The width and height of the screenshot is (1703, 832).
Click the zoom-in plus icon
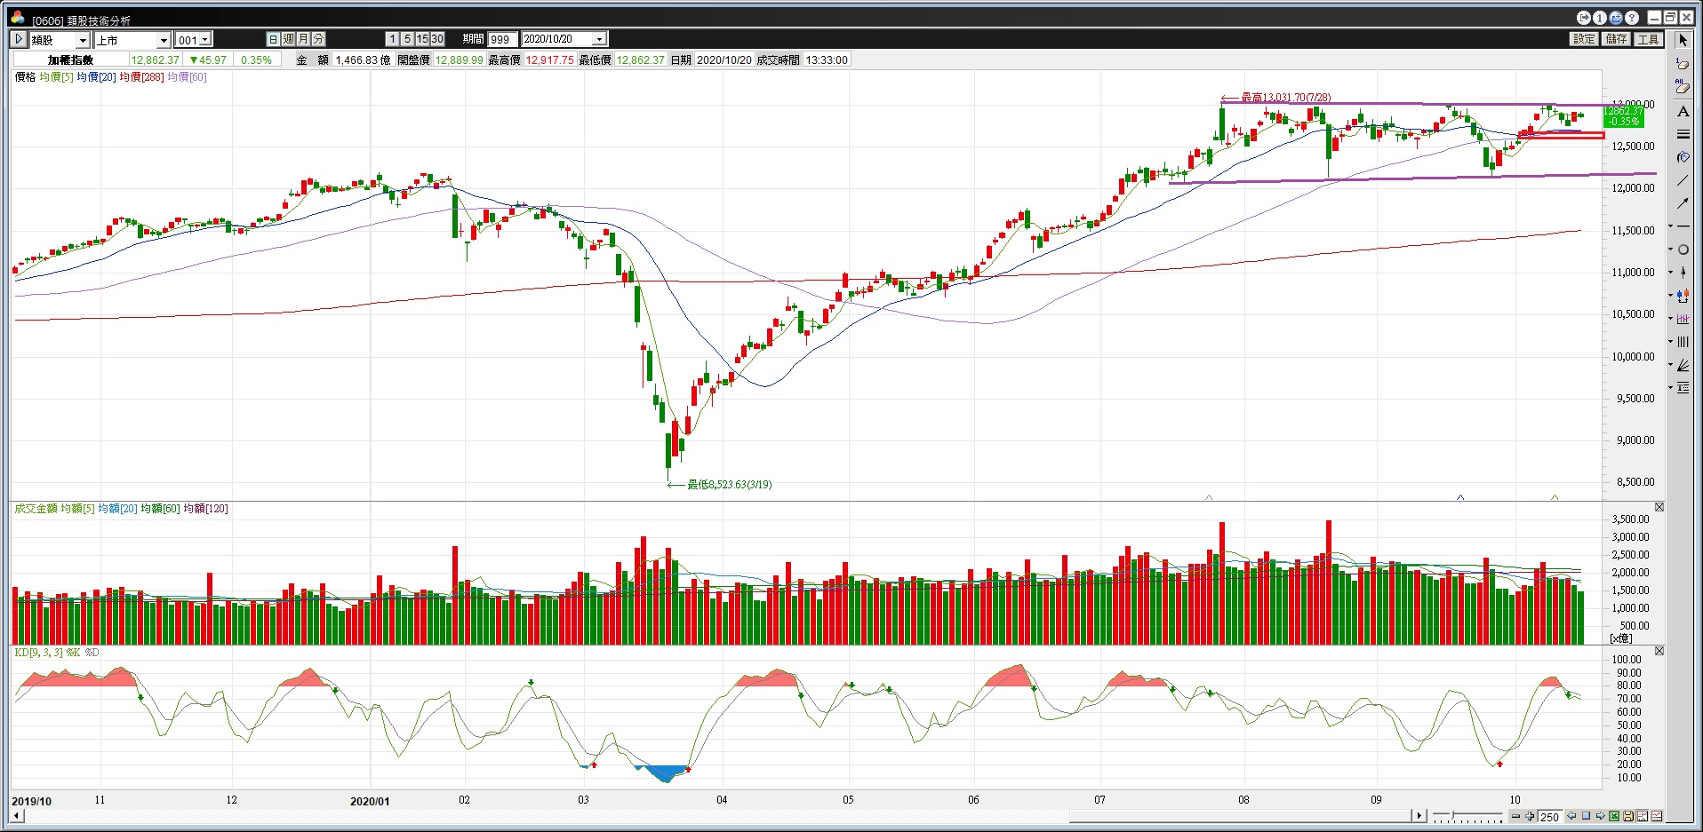tap(1530, 816)
